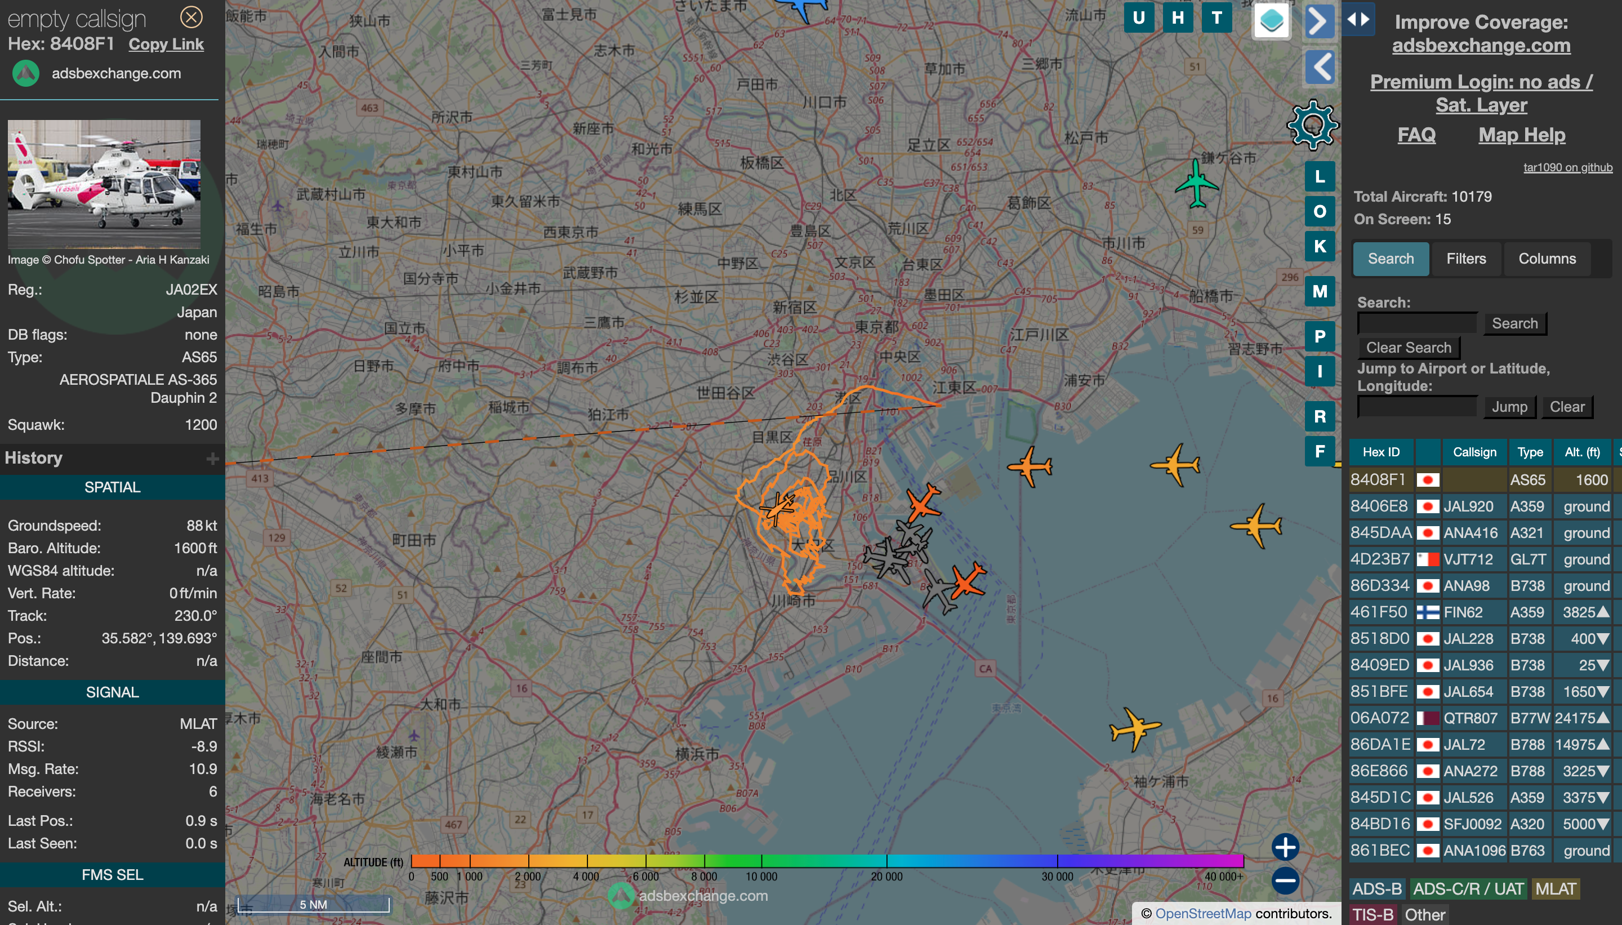Click the Clear Search button
The height and width of the screenshot is (925, 1622).
click(1409, 348)
